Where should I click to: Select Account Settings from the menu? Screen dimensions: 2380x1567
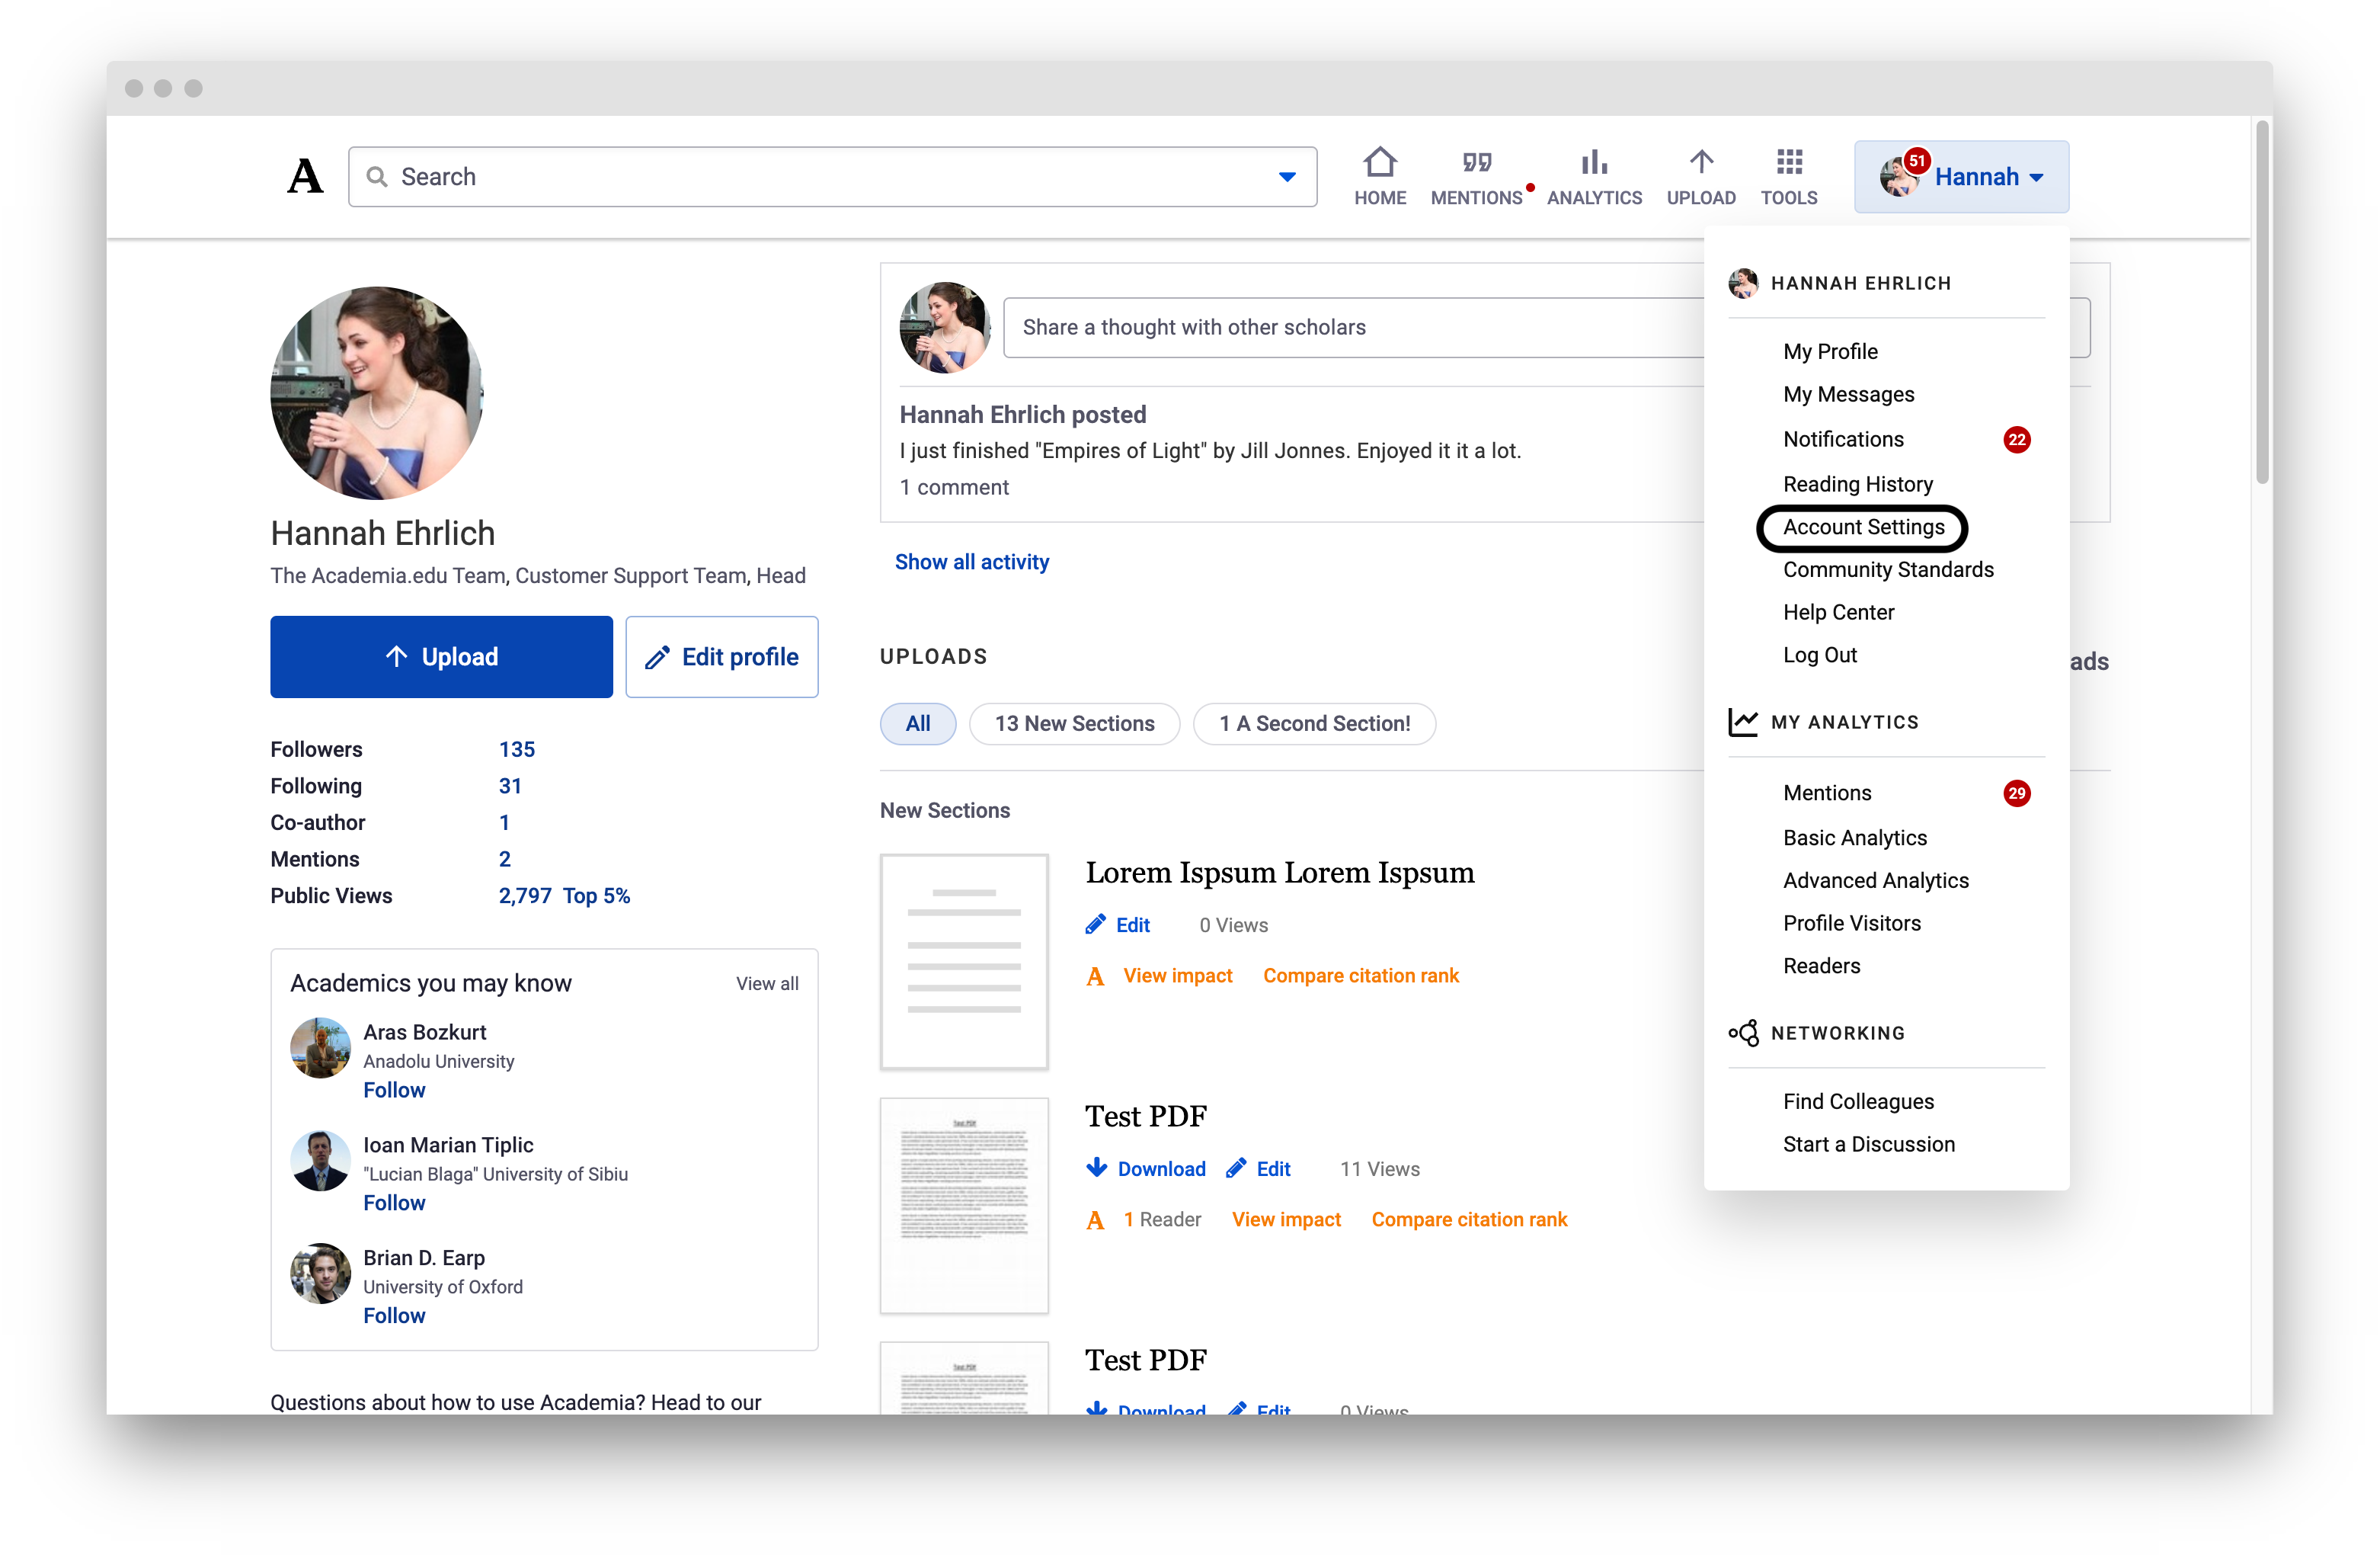point(1861,527)
